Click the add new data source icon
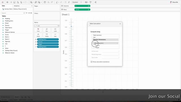Screen dimensions: 181x102 [x=18, y=2]
